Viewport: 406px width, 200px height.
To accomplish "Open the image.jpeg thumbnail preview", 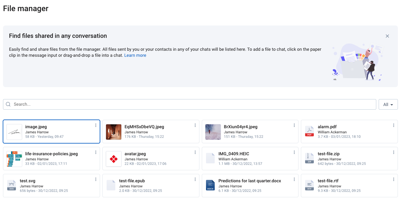I will [x=14, y=132].
